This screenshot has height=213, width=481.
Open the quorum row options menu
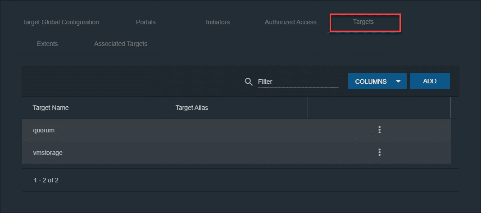380,130
